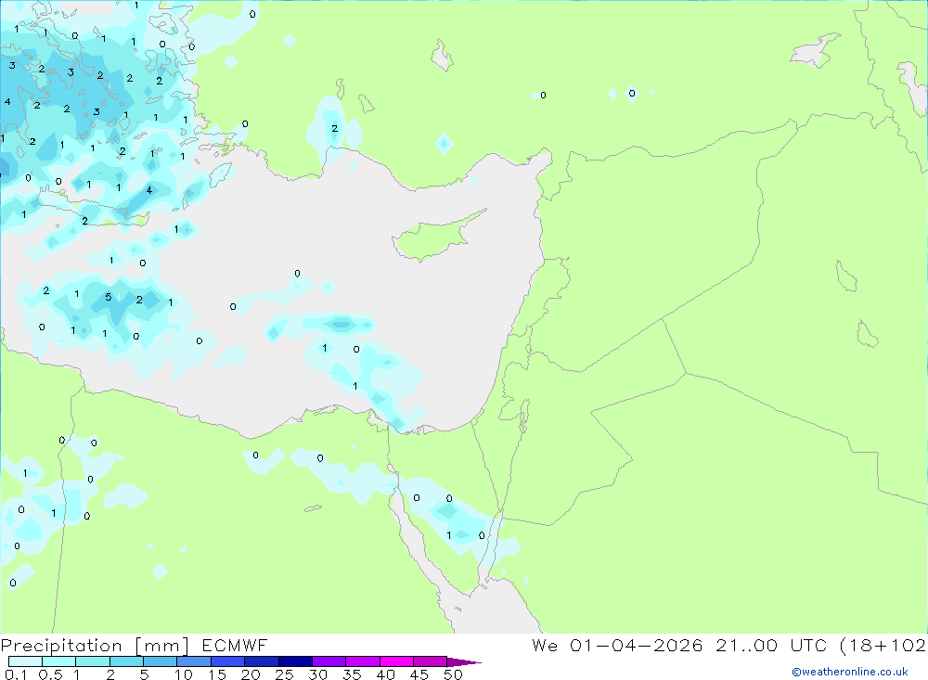Click the '45' legend scale label
This screenshot has width=928, height=680.
pos(419,674)
